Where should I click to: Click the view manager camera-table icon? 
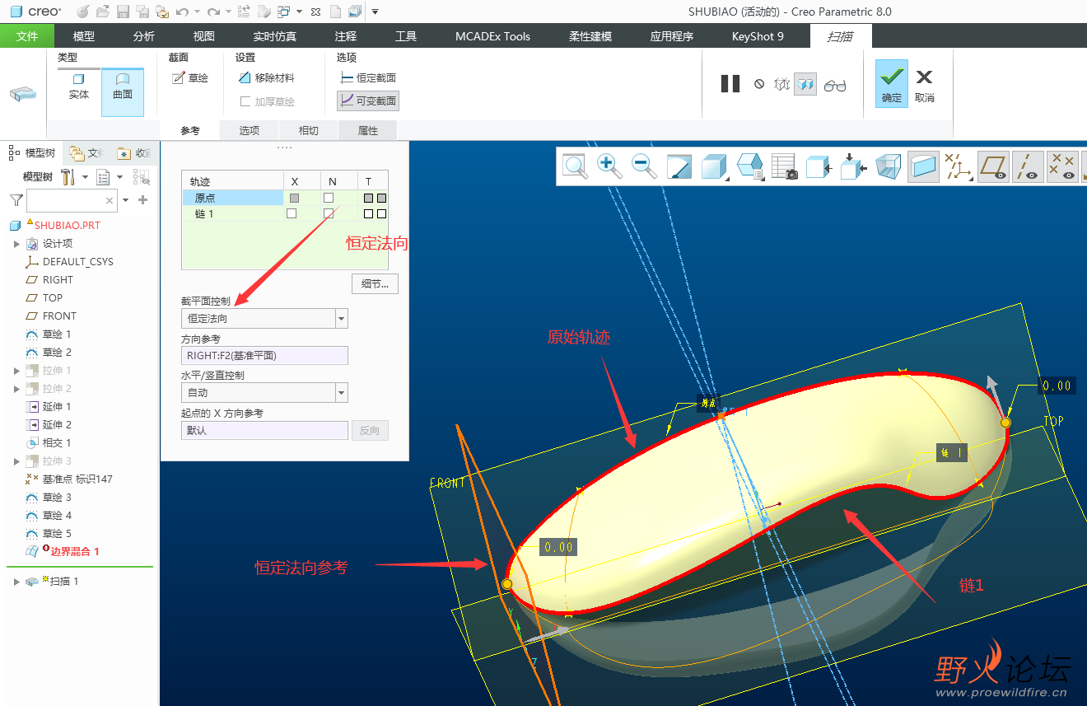click(x=785, y=167)
